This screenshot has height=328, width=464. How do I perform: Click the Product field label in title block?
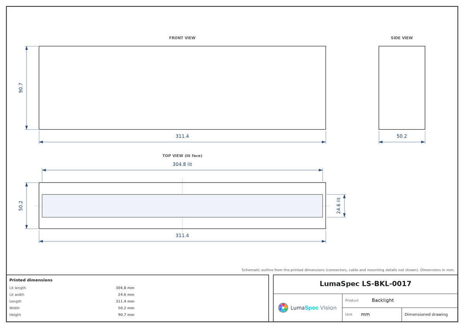point(352,301)
